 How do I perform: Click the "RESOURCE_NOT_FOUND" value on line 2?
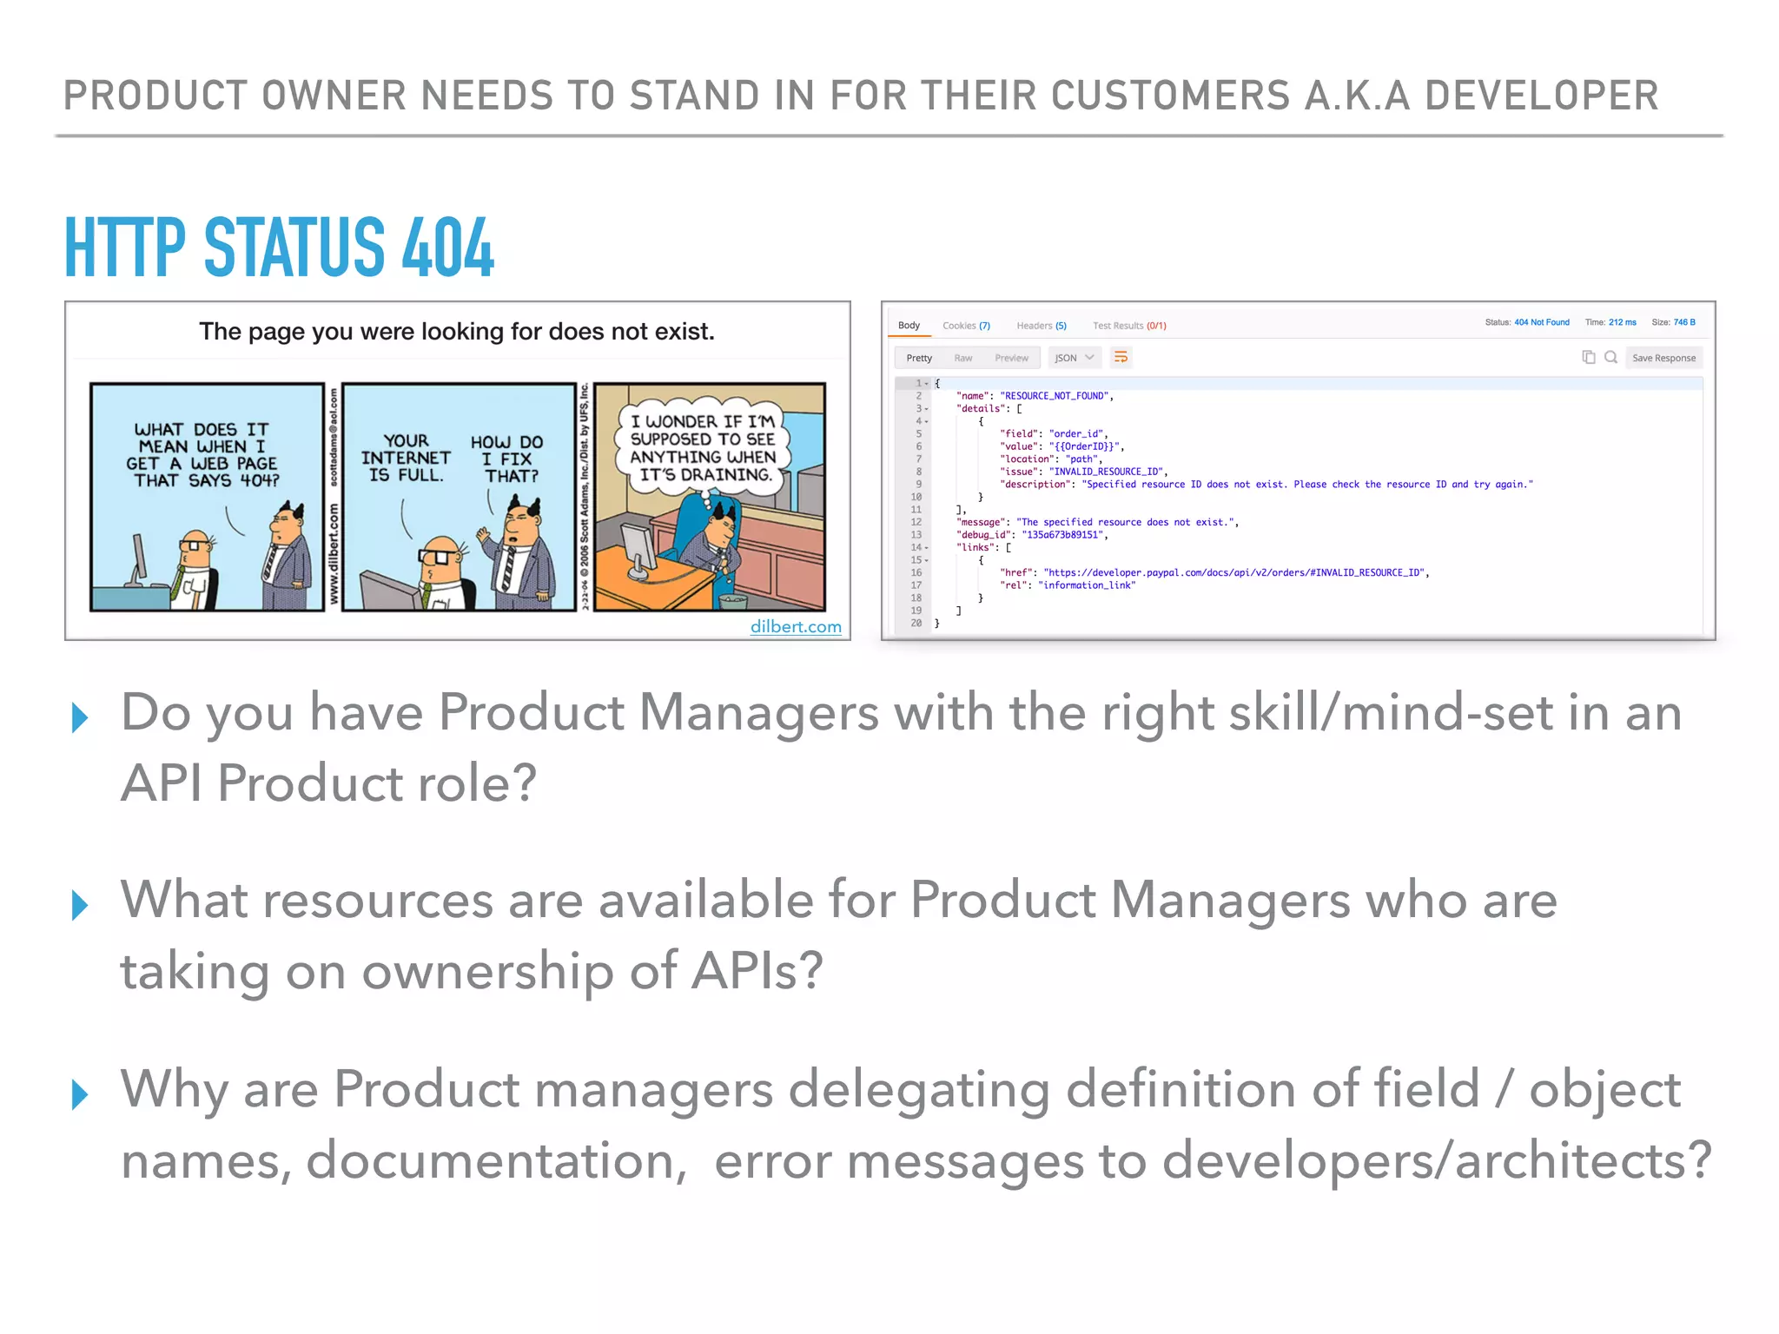(x=1054, y=396)
